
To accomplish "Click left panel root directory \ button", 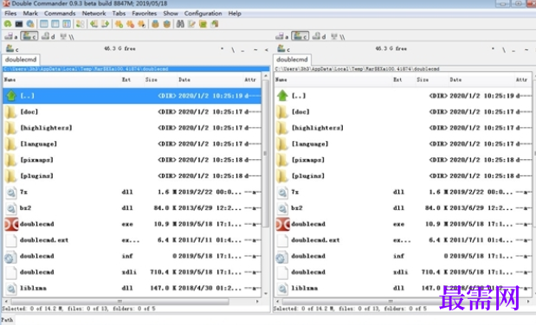I will click(233, 49).
